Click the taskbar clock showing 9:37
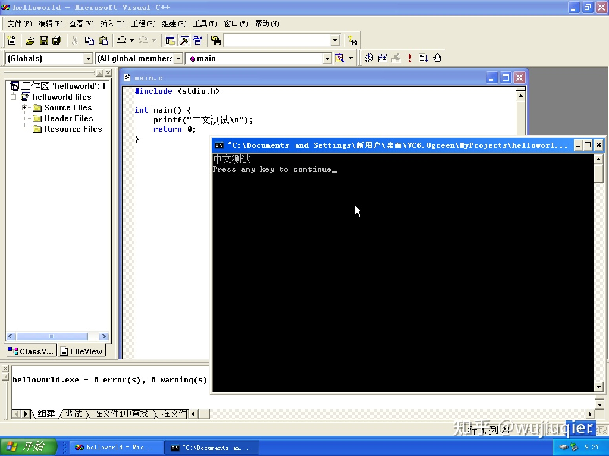This screenshot has height=456, width=609. (592, 447)
